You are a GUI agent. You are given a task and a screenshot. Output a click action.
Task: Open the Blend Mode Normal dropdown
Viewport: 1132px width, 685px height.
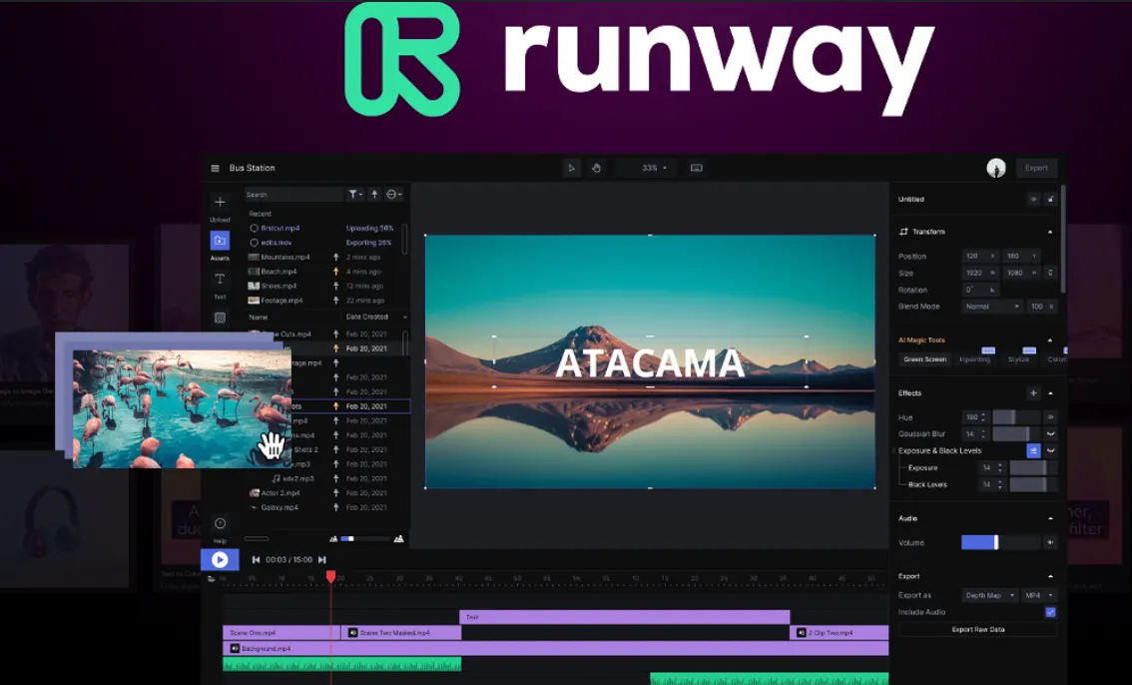[x=992, y=306]
